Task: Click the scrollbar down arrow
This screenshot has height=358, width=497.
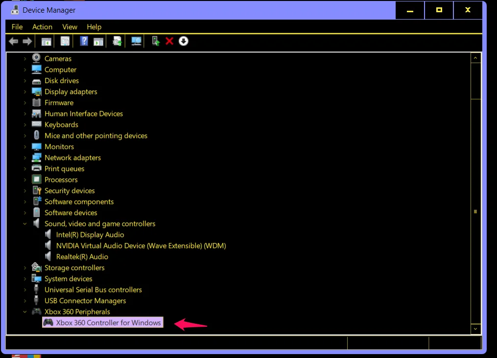Action: tap(475, 329)
